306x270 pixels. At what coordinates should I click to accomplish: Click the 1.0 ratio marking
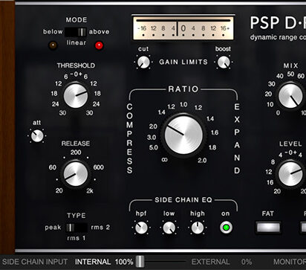pos(183,105)
